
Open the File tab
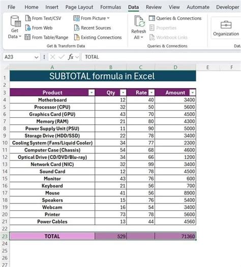pos(11,7)
